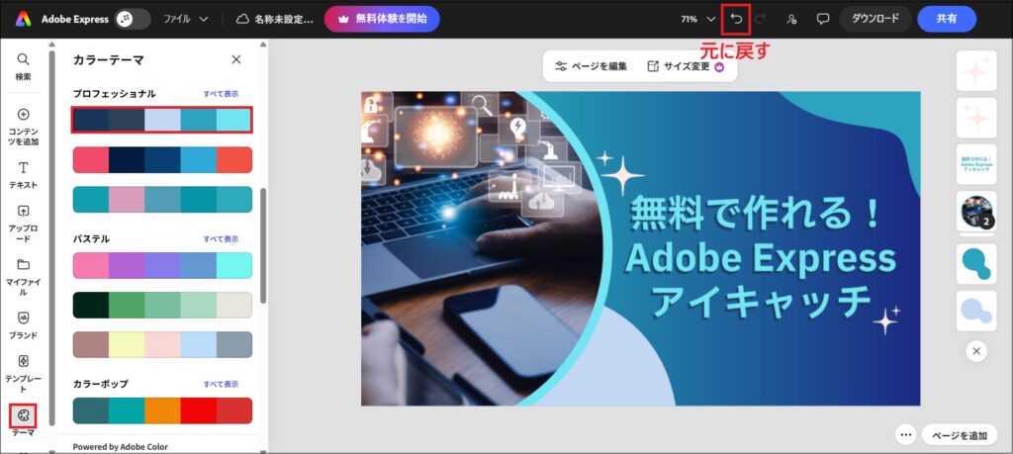The image size is (1013, 454).
Task: Click the blue 共有 share button
Action: pyautogui.click(x=947, y=19)
